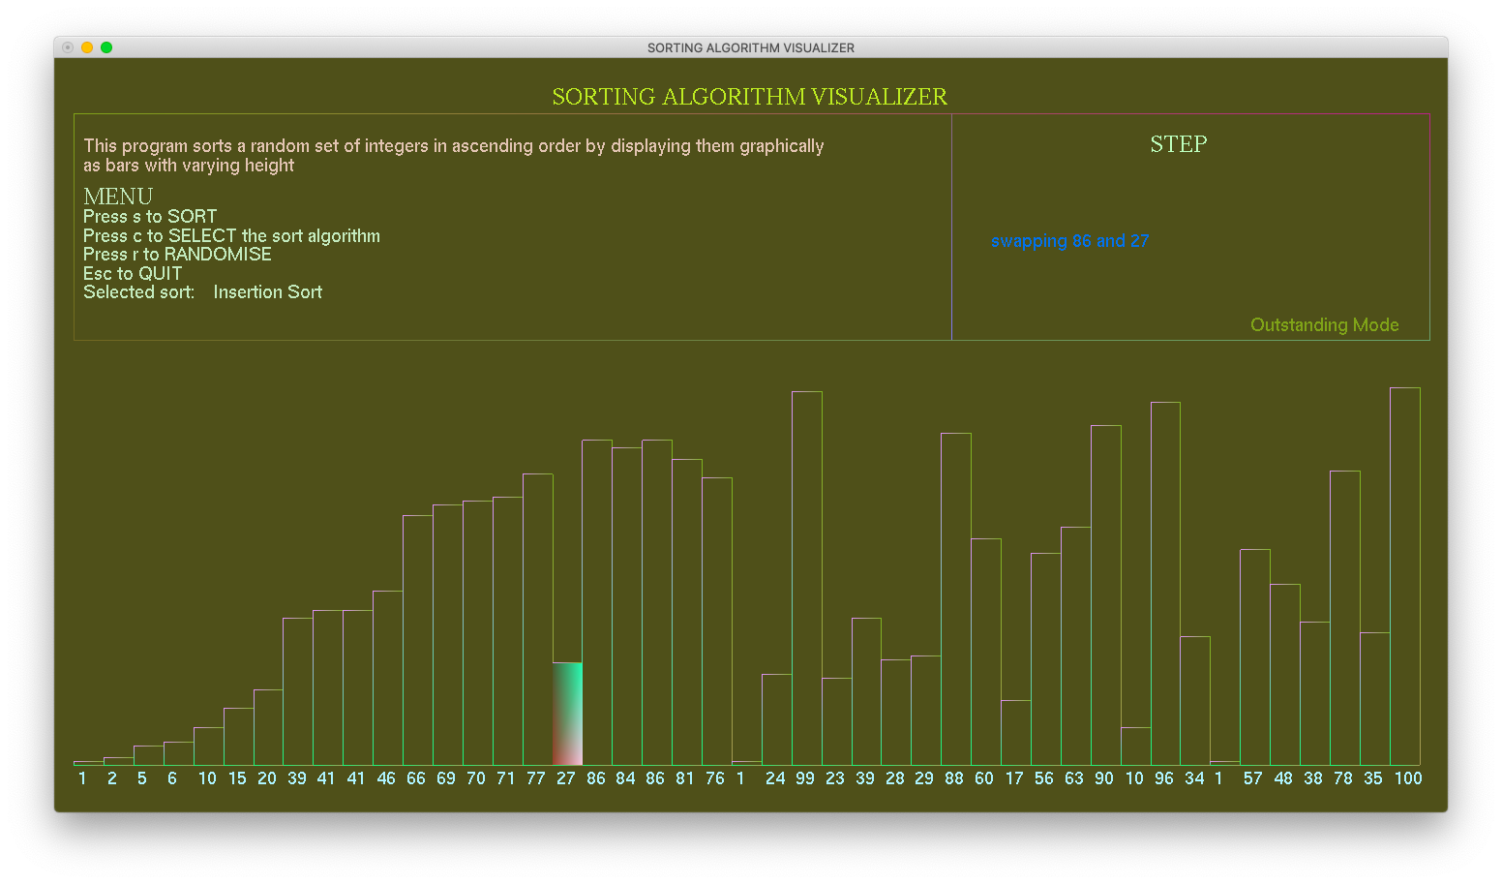Click the 'Esc to QUIT' menu text
1502x884 pixels.
(133, 273)
